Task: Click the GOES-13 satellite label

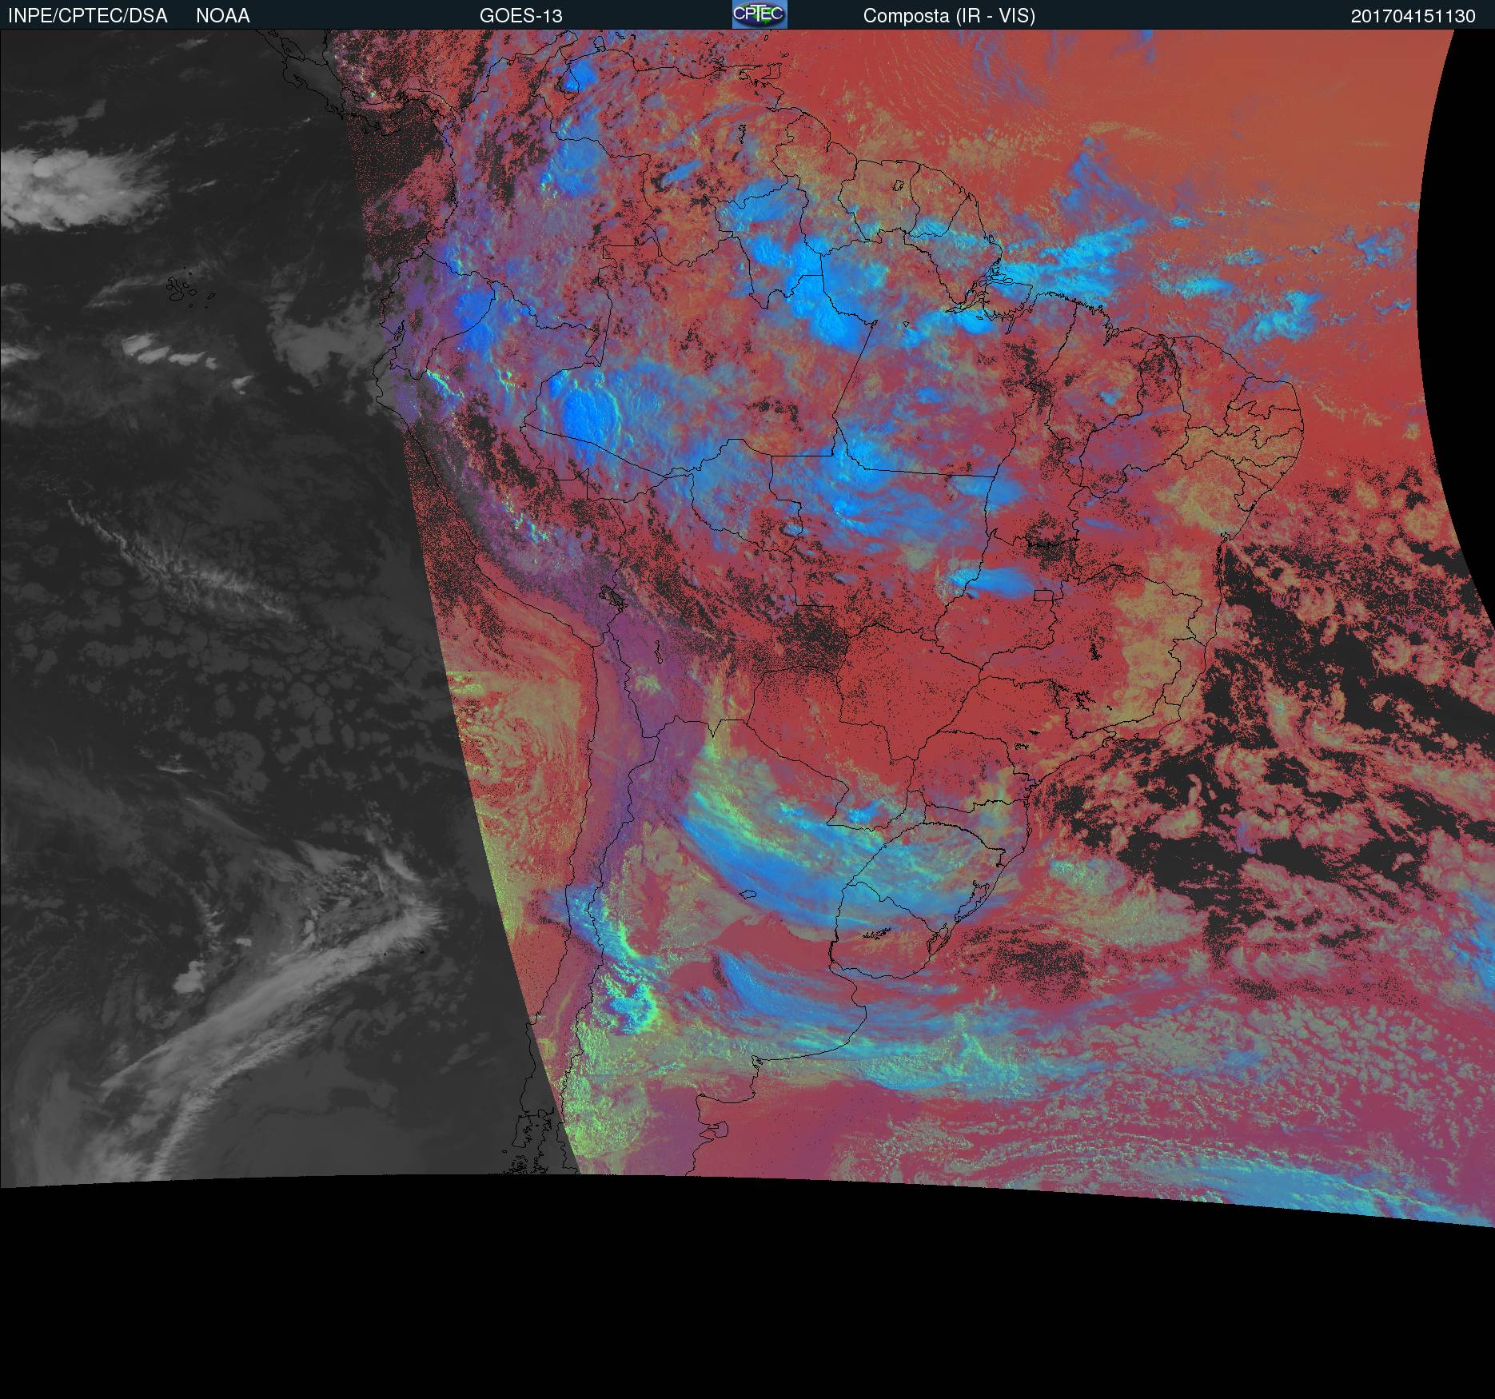Action: [521, 16]
